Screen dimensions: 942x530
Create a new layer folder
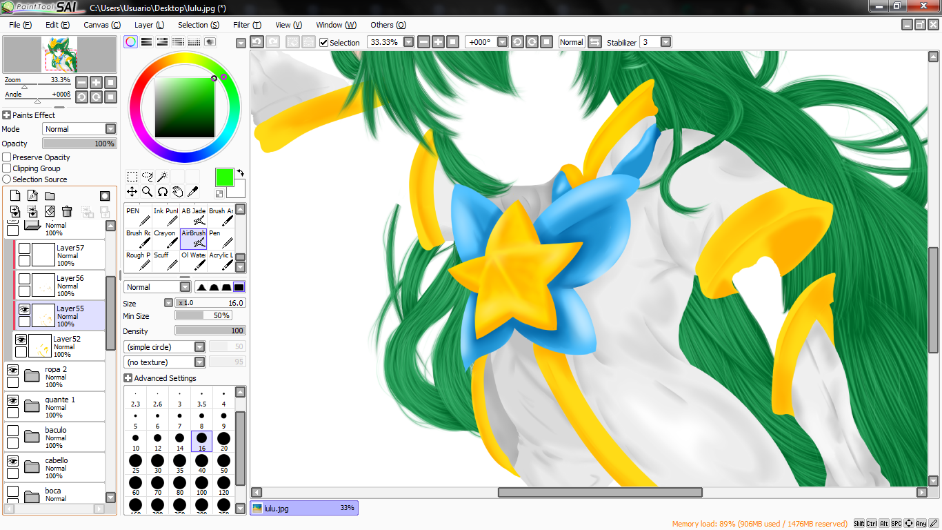pos(50,196)
